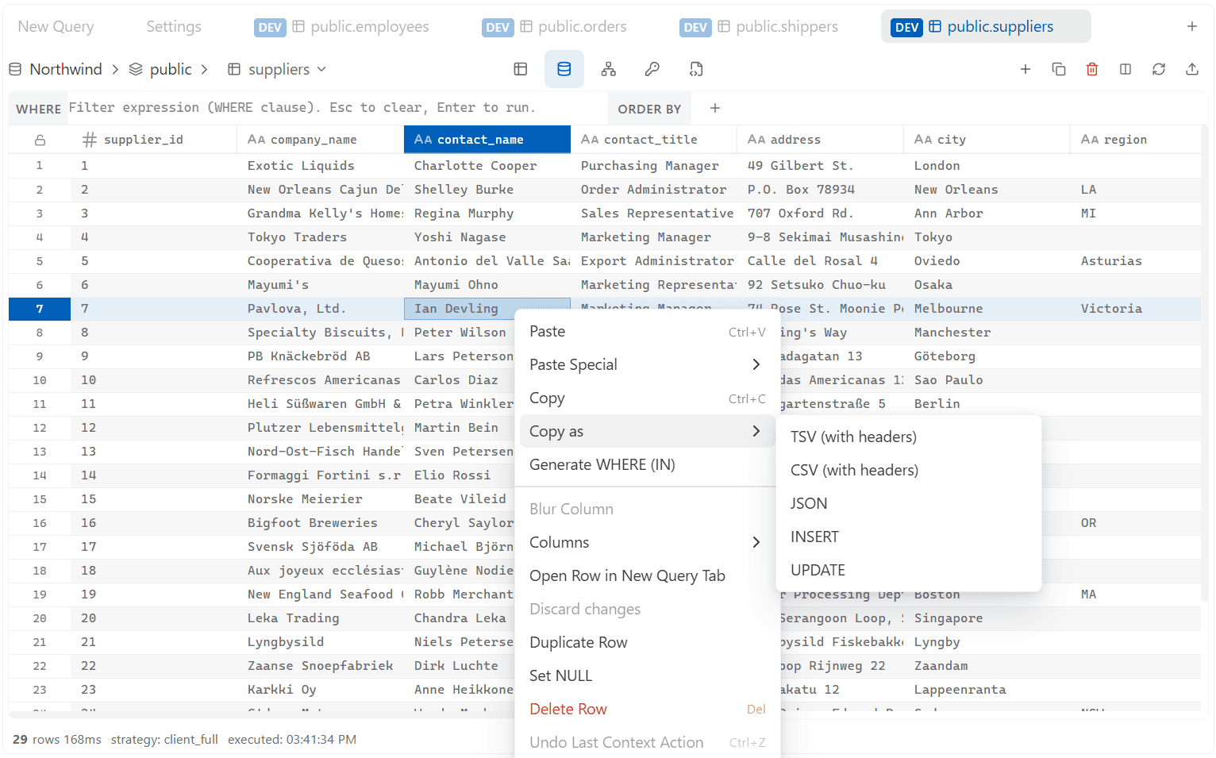The image size is (1216, 758).
Task: Refresh the suppliers table data
Action: [x=1159, y=69]
